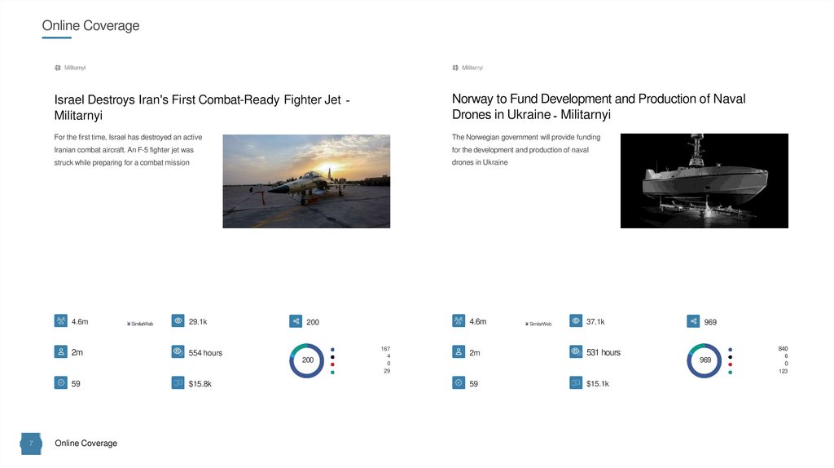The image size is (834, 468).
Task: Click the eye icon beside 29.1k
Action: [178, 320]
